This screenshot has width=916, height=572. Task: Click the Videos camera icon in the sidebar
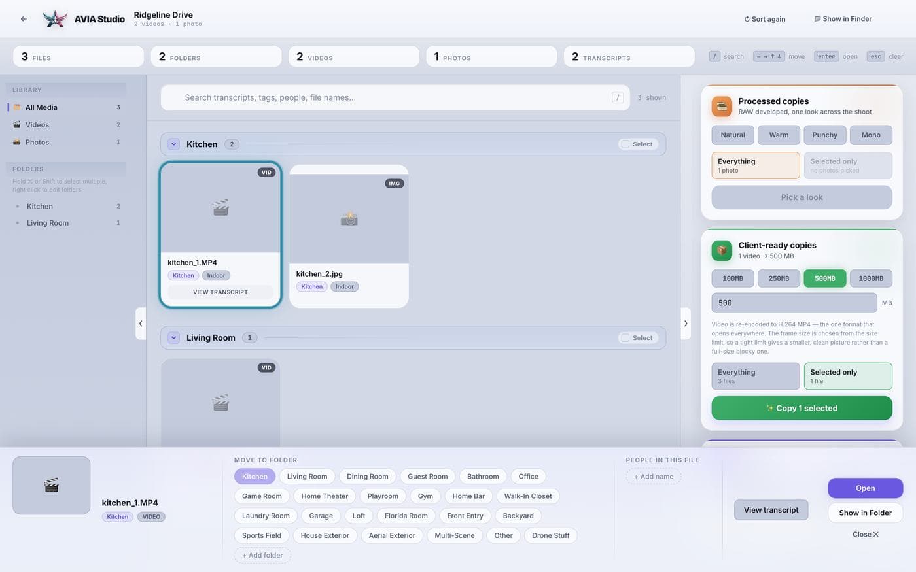pyautogui.click(x=17, y=125)
